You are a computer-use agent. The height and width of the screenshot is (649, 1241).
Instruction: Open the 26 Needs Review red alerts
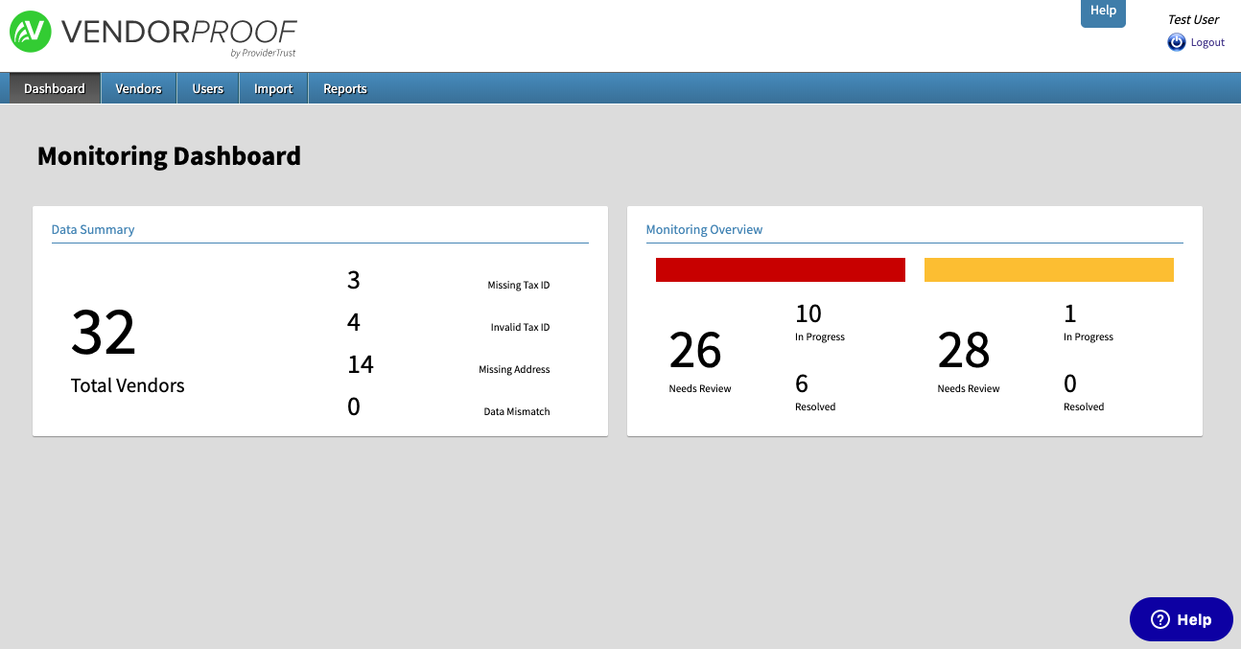[695, 351]
